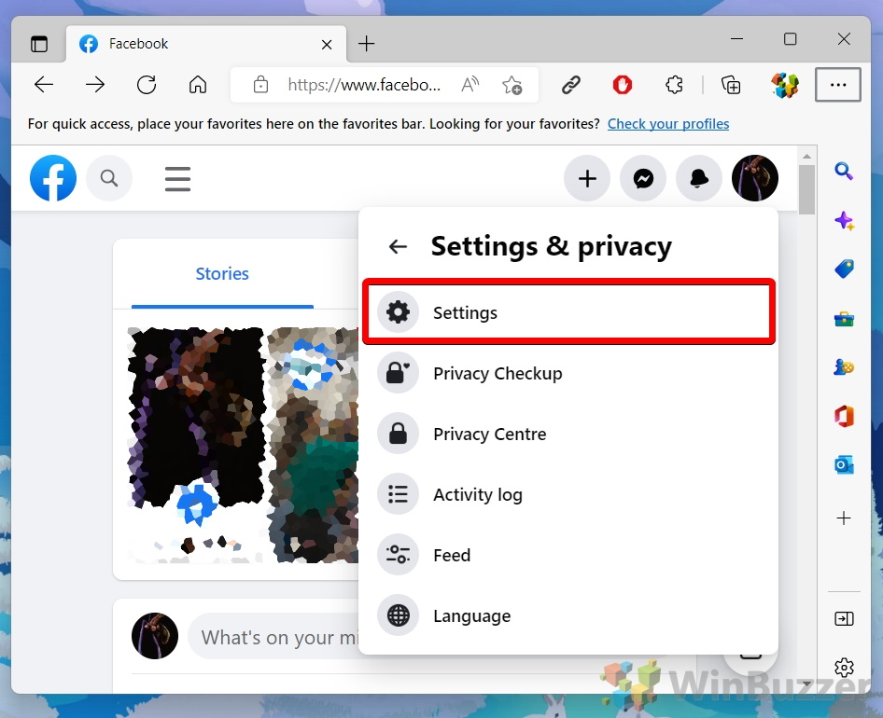Click the red Opera-style extension icon
883x718 pixels.
pos(623,85)
